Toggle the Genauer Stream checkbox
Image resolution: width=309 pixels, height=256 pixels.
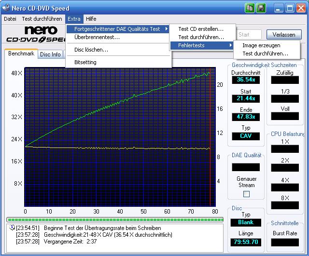pyautogui.click(x=246, y=194)
